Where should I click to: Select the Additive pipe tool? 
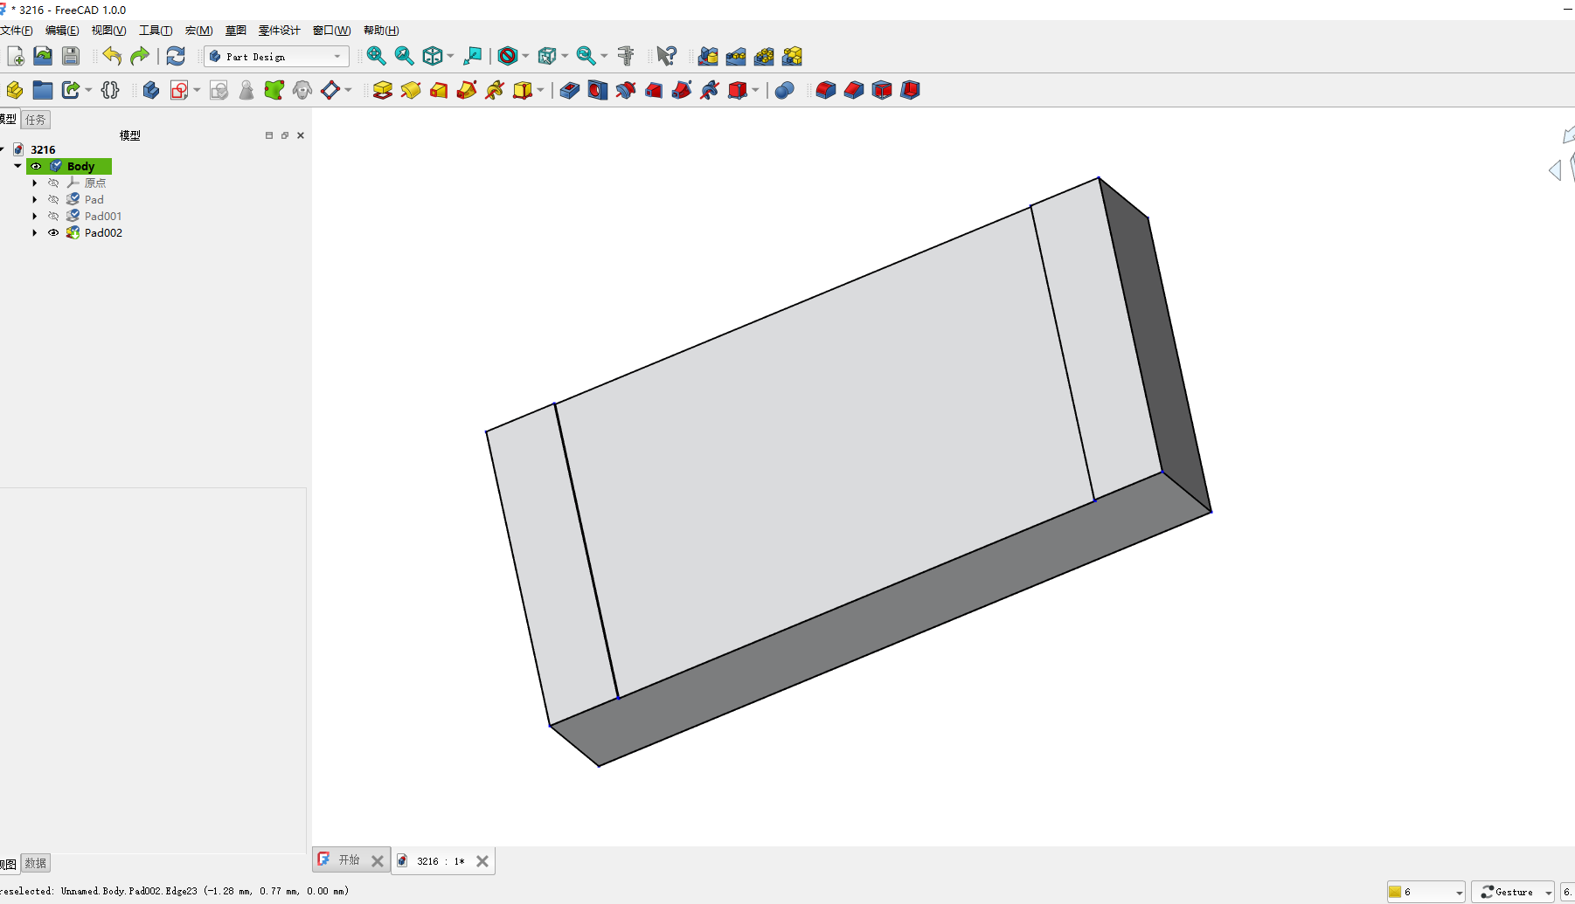[x=467, y=90]
